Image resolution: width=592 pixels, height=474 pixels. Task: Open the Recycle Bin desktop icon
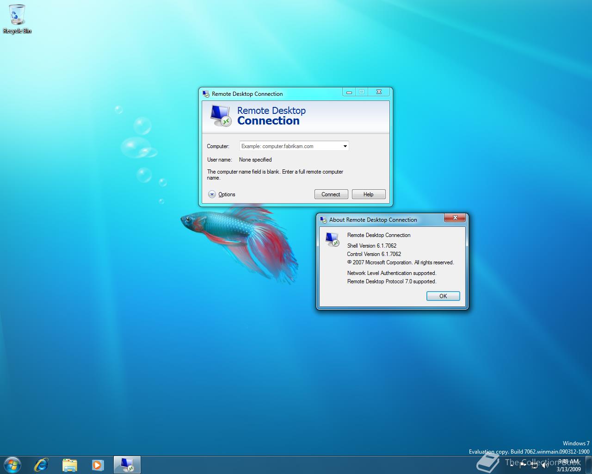[x=17, y=19]
